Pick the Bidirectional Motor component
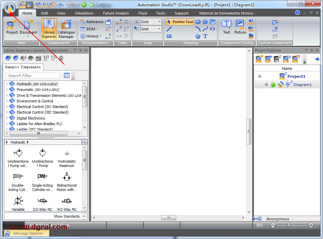 [x=67, y=182]
